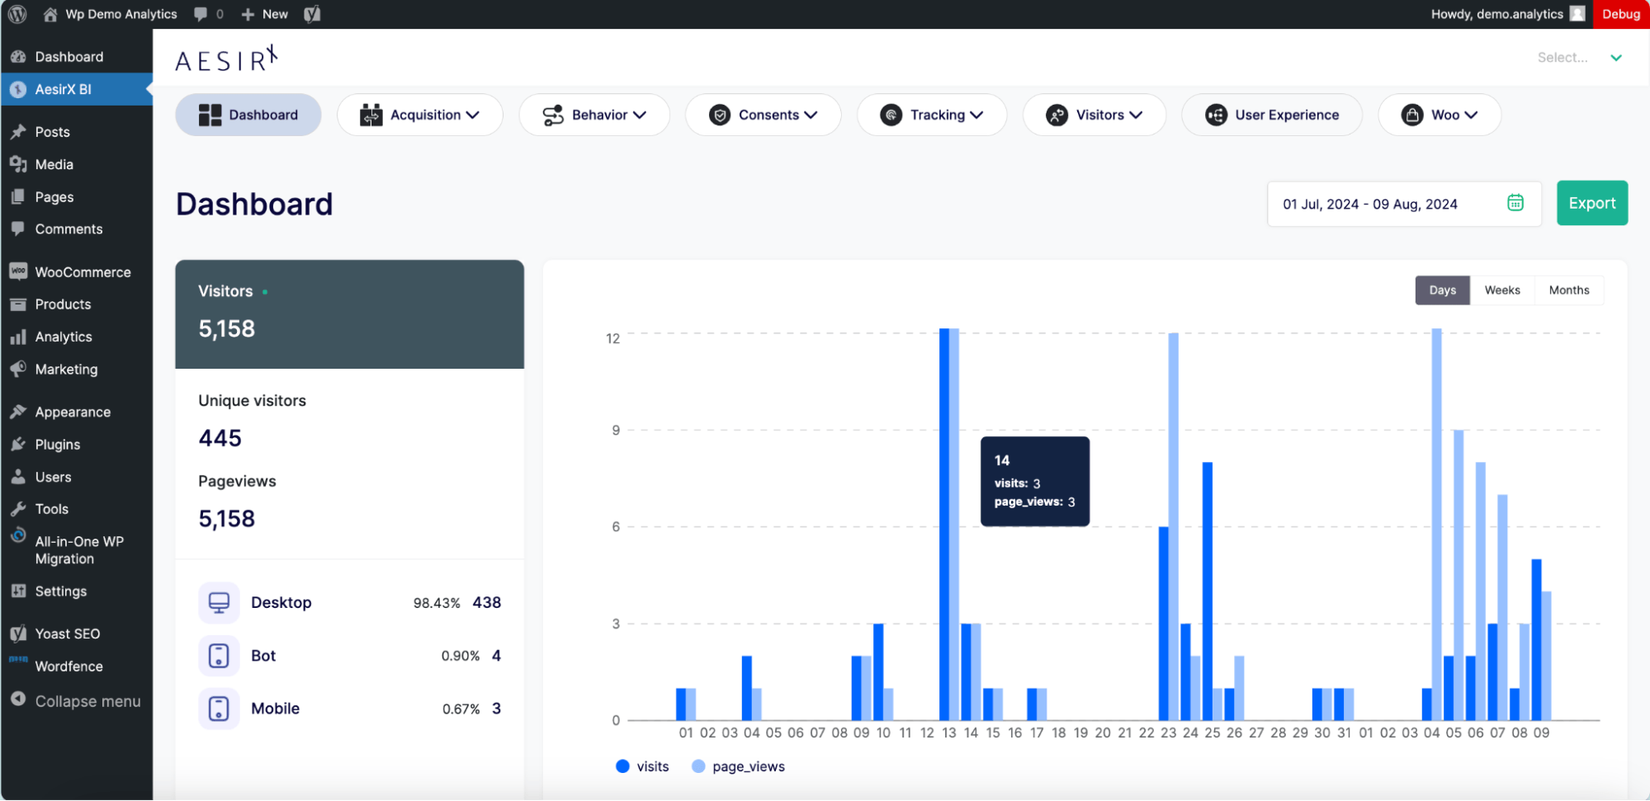
Task: Click the calendar icon in date range
Action: tap(1515, 203)
